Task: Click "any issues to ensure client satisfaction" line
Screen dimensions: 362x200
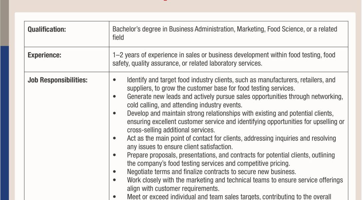Action: 180,147
